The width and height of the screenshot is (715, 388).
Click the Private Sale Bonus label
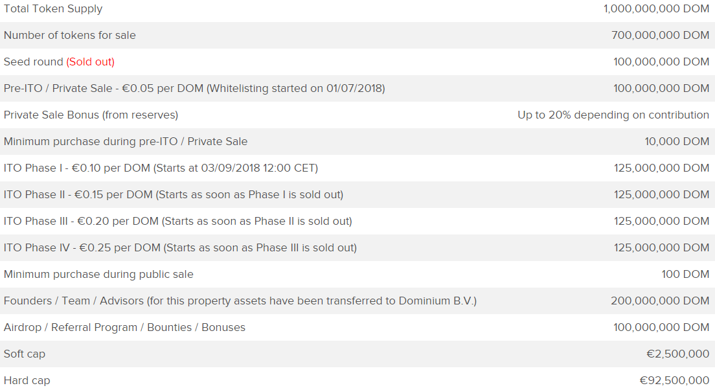(x=91, y=115)
